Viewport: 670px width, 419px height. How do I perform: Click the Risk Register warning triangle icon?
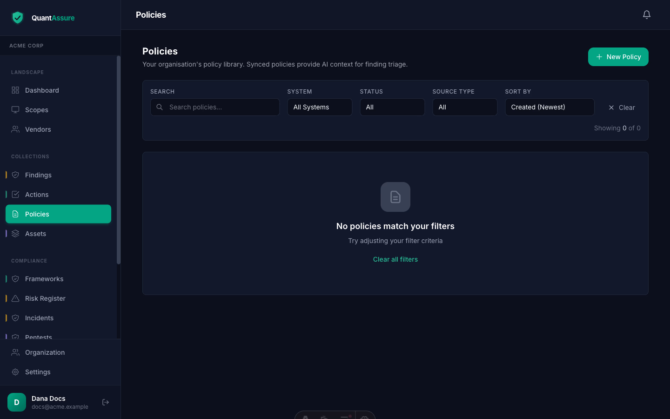[x=15, y=298]
